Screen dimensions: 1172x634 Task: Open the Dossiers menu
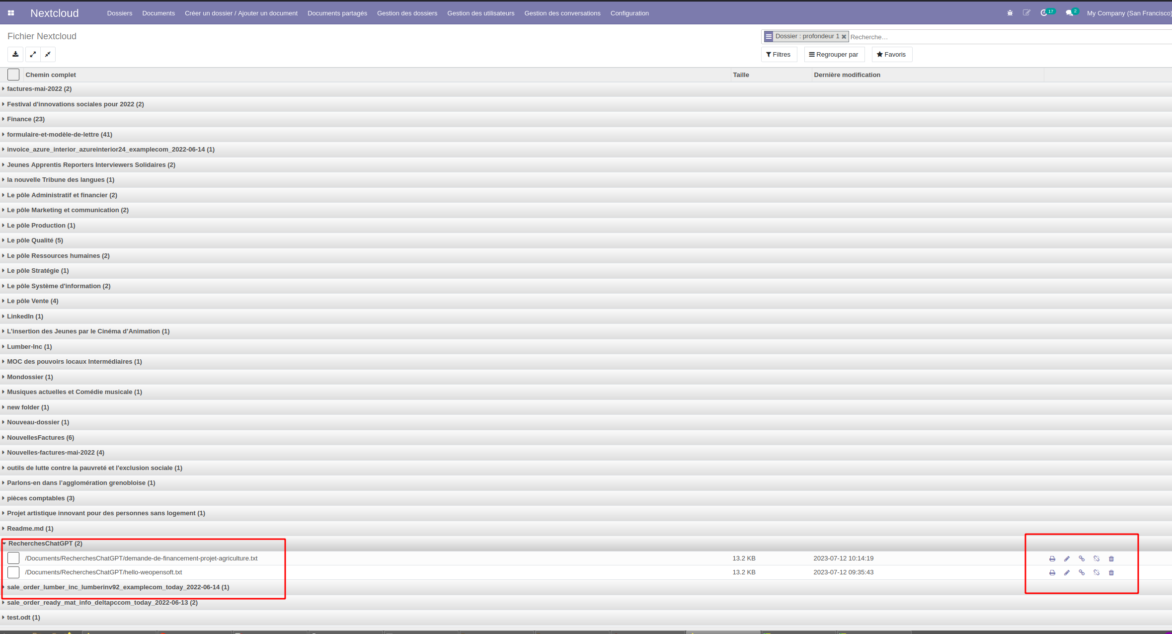point(120,13)
